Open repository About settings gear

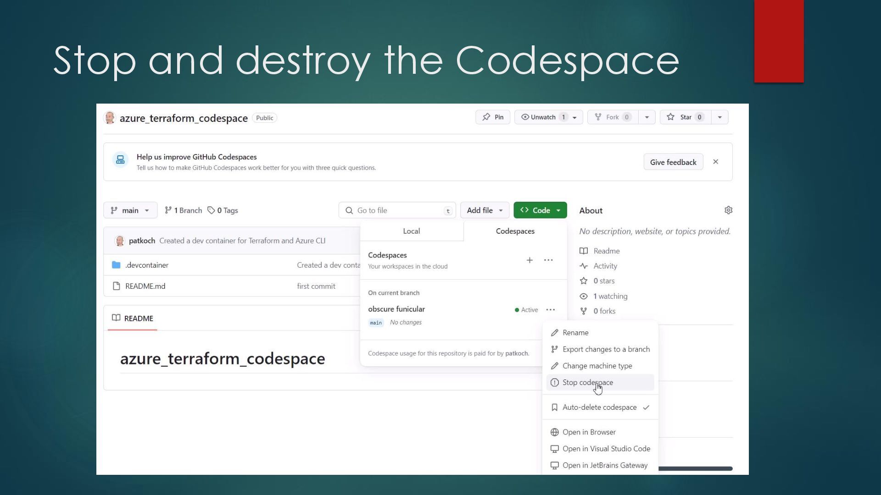coord(728,210)
